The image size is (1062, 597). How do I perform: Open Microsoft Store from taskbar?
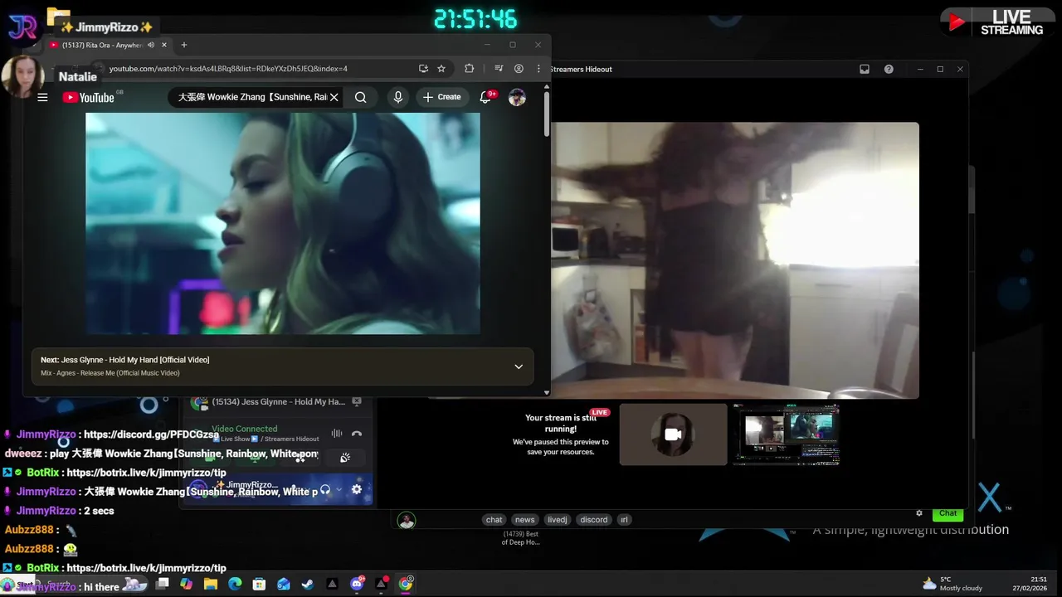[x=259, y=584]
